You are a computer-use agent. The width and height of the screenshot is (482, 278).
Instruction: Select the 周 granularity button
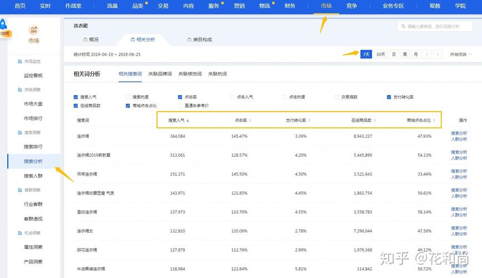click(405, 54)
